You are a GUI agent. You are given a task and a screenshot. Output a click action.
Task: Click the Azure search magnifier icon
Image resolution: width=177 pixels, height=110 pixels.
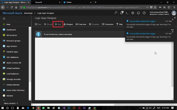coord(116,13)
